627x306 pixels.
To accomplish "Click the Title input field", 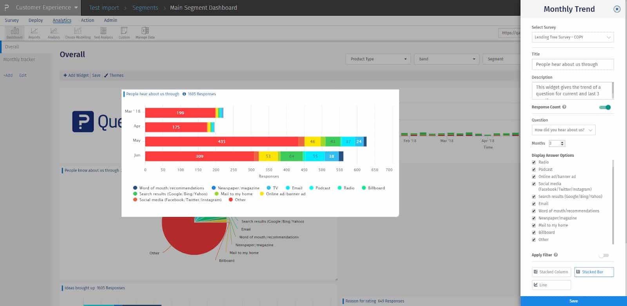I will point(573,64).
